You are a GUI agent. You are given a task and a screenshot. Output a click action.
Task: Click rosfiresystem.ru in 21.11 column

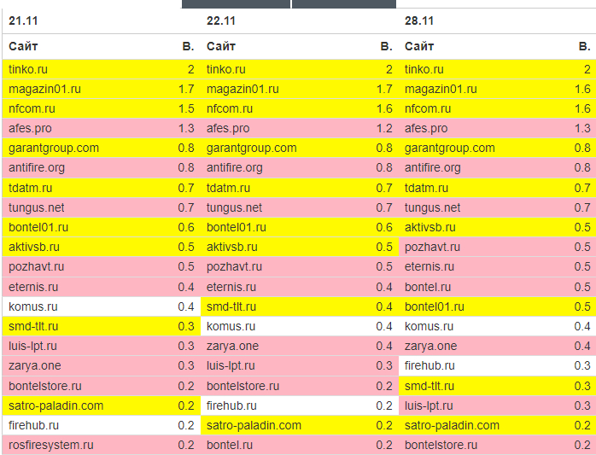pyautogui.click(x=51, y=445)
